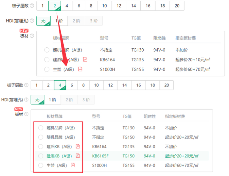The image size is (229, 176).
Task: Show help tooltip for upper HDI(盲埋孔)
Action: 32,21
